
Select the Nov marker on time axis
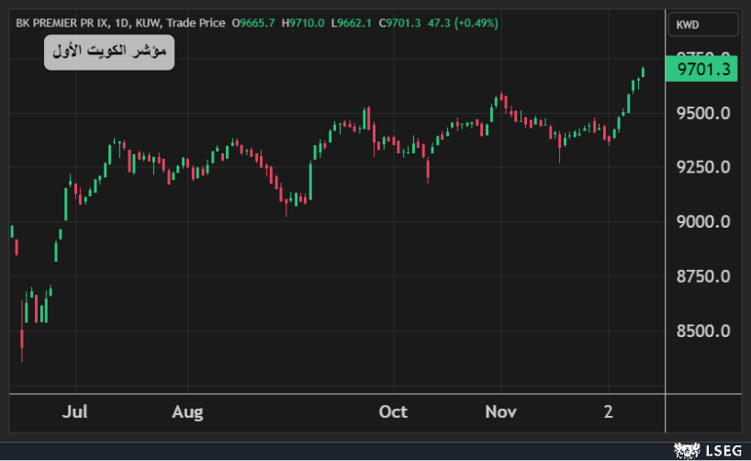click(501, 411)
